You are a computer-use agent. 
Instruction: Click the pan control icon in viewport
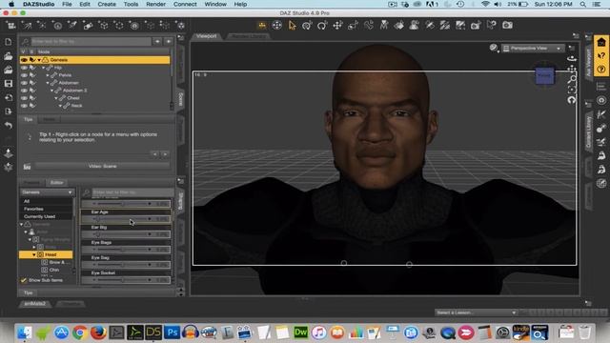572,69
